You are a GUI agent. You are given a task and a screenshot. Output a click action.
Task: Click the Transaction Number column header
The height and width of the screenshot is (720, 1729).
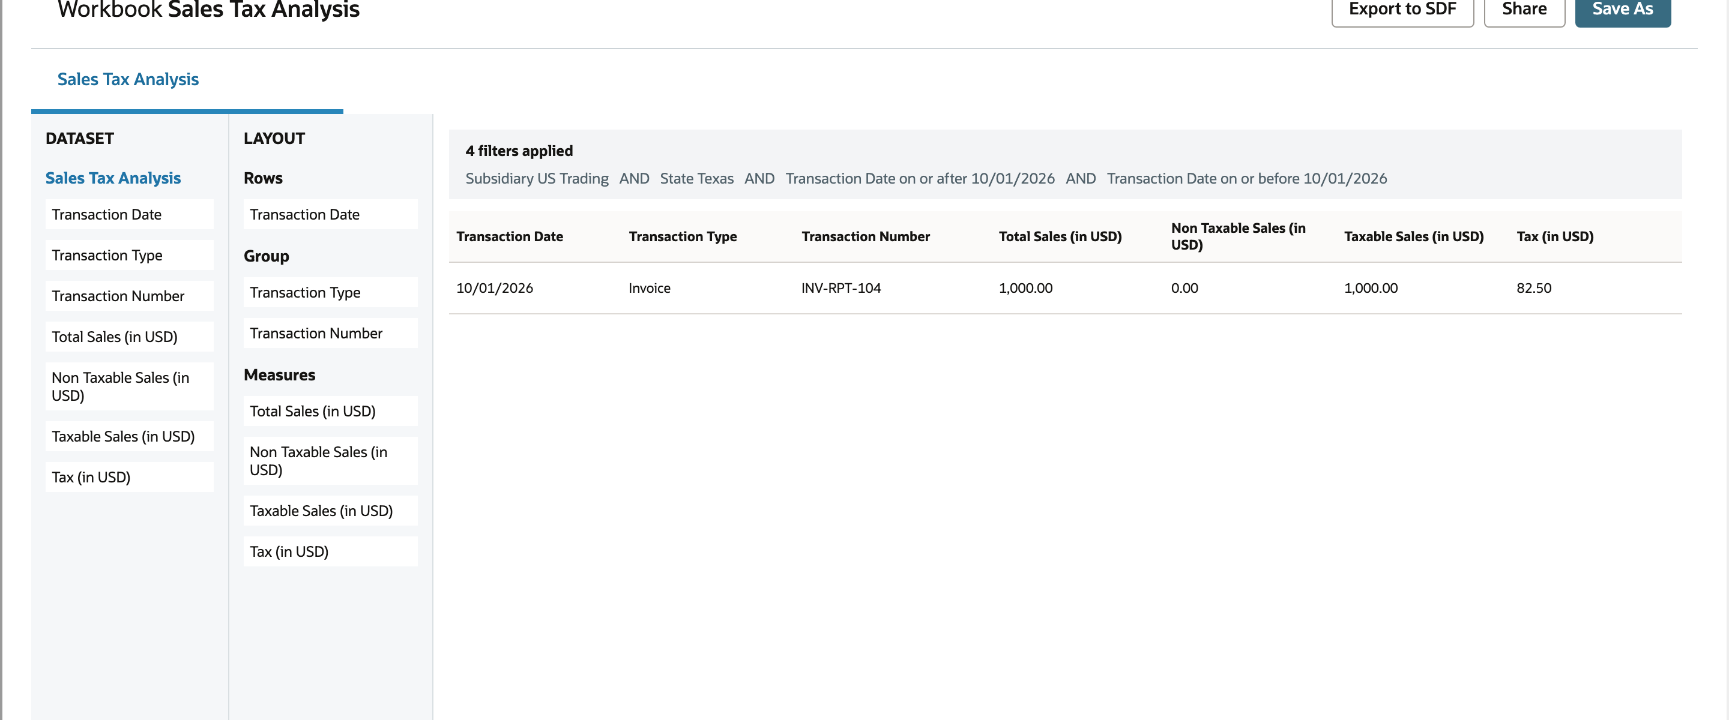coord(865,236)
